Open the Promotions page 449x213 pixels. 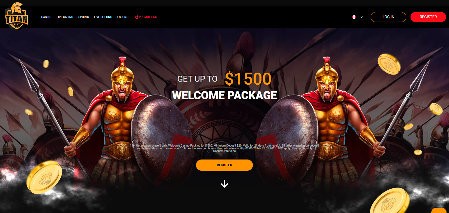pyautogui.click(x=148, y=17)
